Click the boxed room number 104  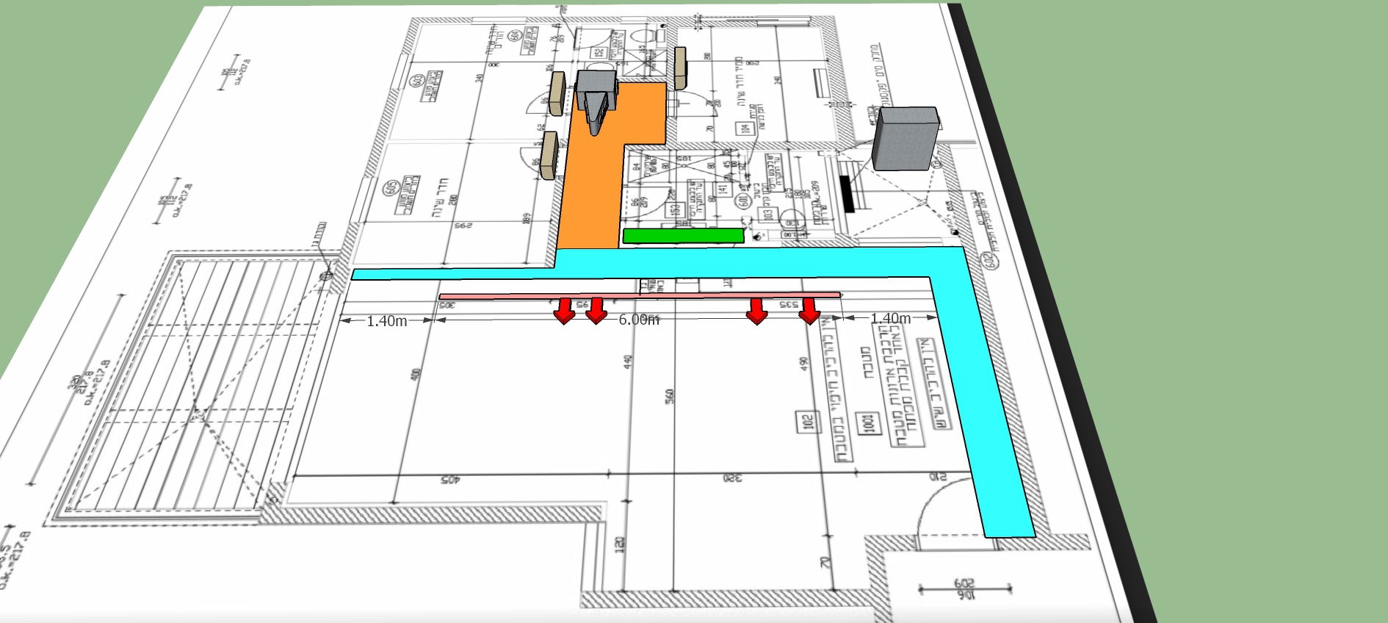click(745, 128)
